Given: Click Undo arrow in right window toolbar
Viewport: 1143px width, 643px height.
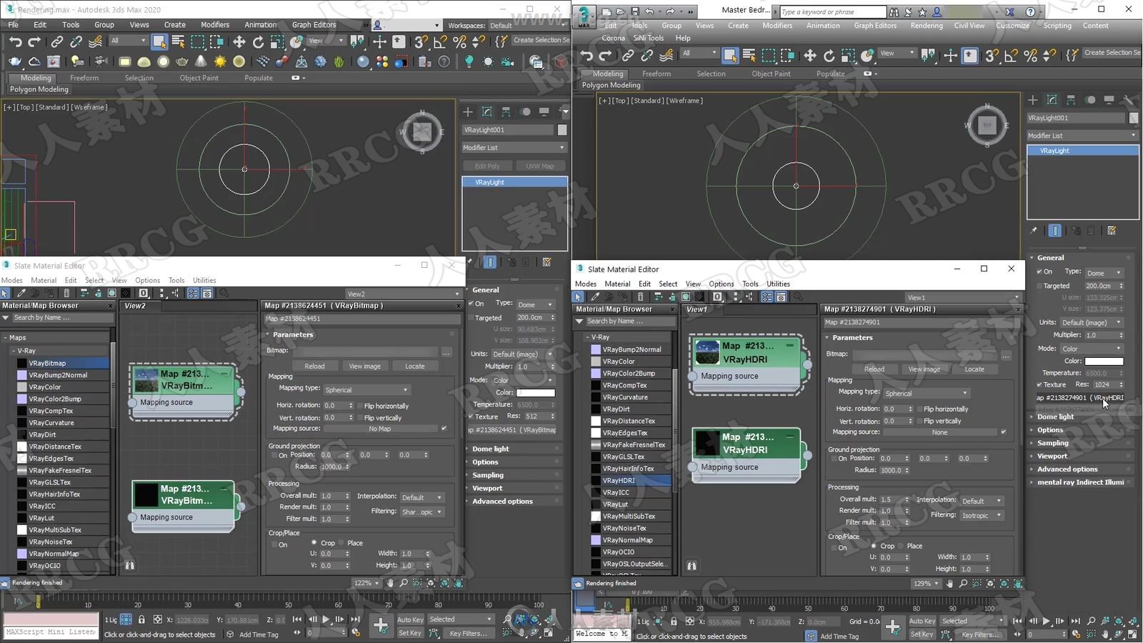Looking at the screenshot, I should (x=587, y=55).
